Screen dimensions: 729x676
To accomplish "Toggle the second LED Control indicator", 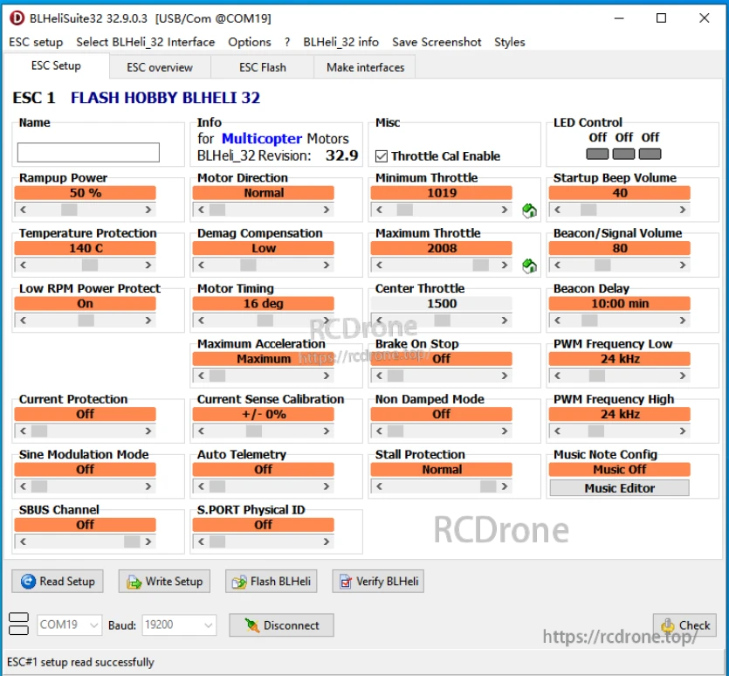I will (623, 154).
